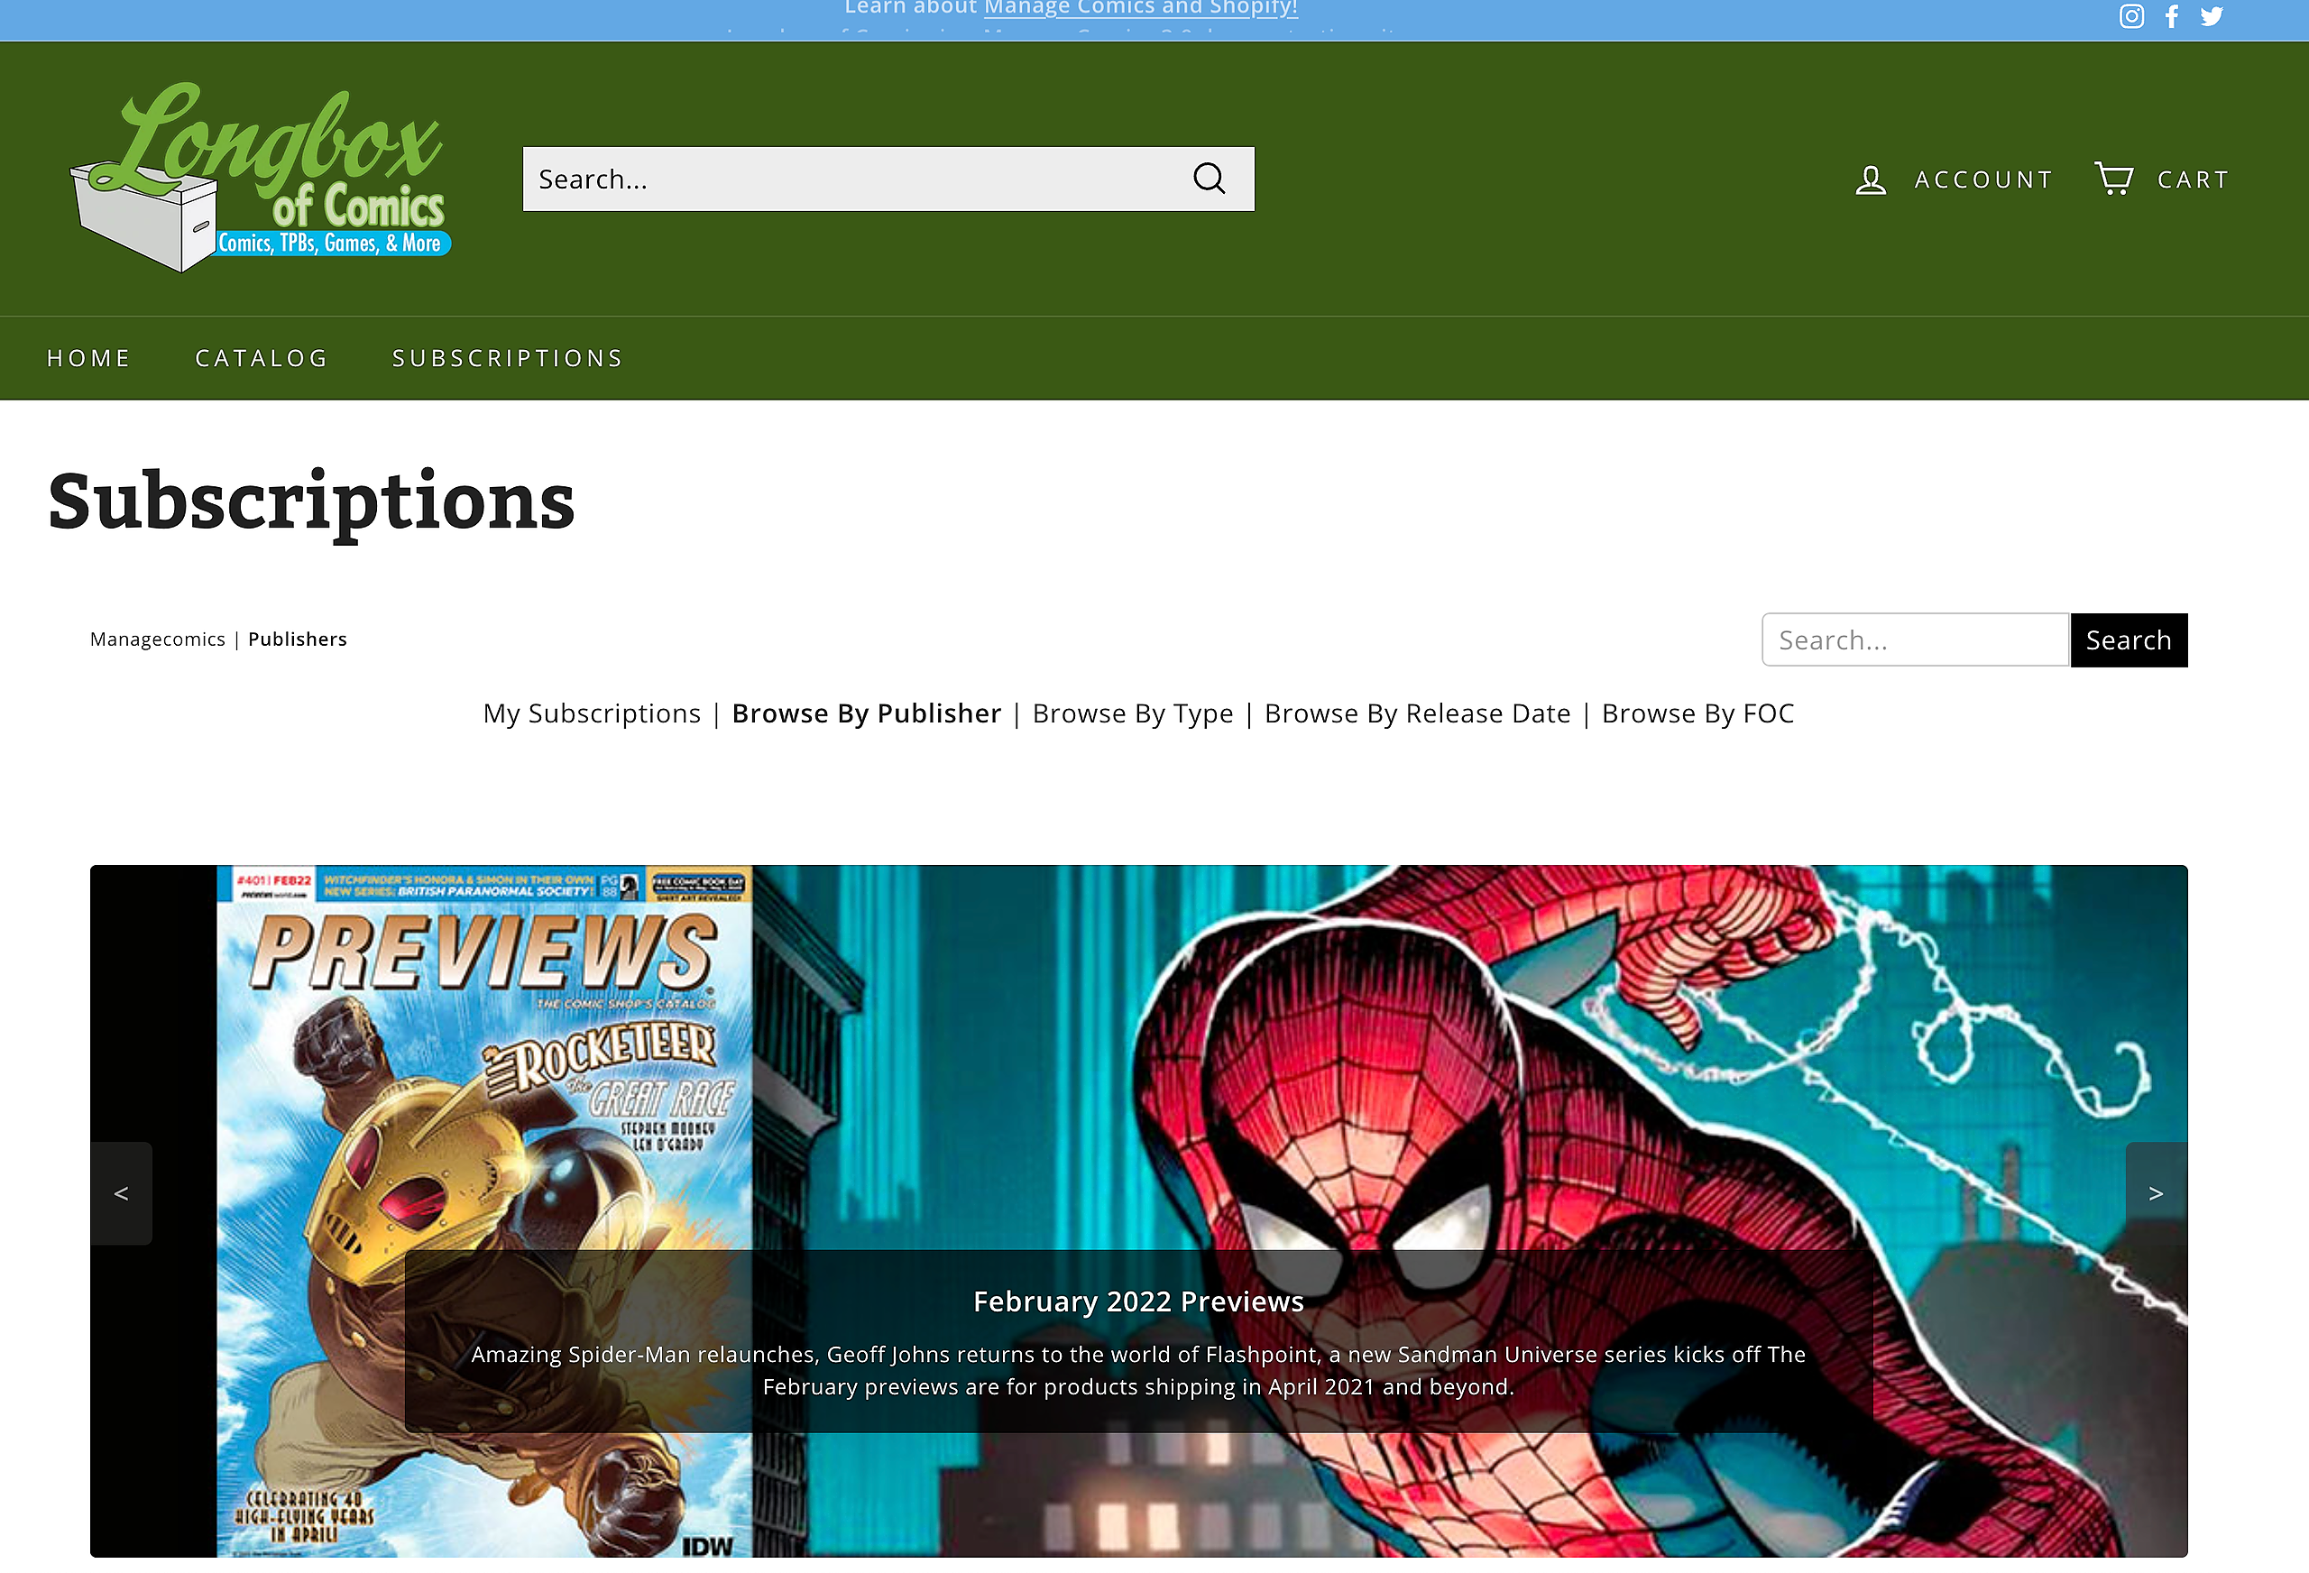The width and height of the screenshot is (2309, 1573).
Task: Click the Account text label
Action: tap(1983, 179)
